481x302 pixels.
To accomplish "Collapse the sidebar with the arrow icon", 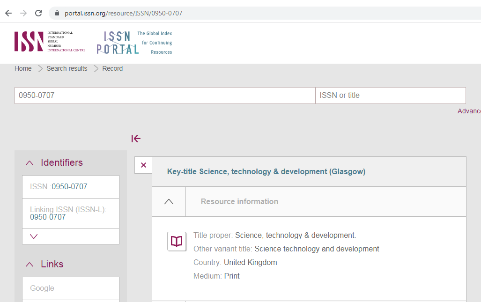I will (x=136, y=139).
